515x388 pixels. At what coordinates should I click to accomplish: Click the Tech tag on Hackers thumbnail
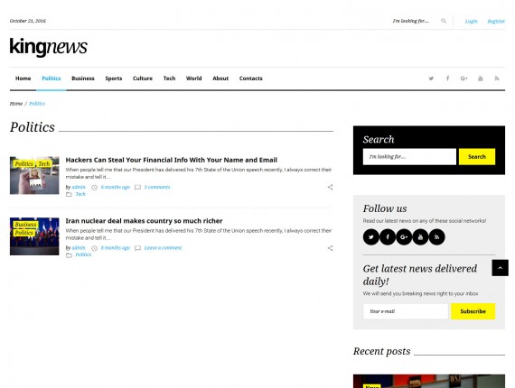point(44,163)
